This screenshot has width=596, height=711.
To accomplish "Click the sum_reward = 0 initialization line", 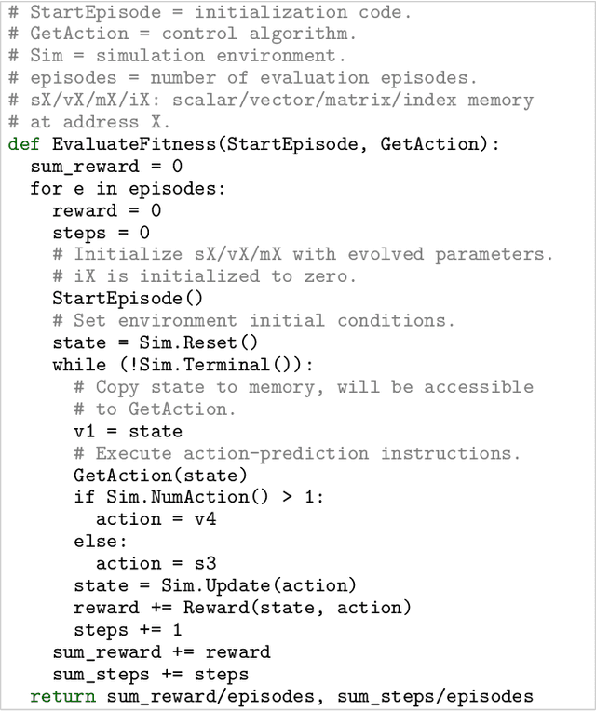I will (x=106, y=167).
